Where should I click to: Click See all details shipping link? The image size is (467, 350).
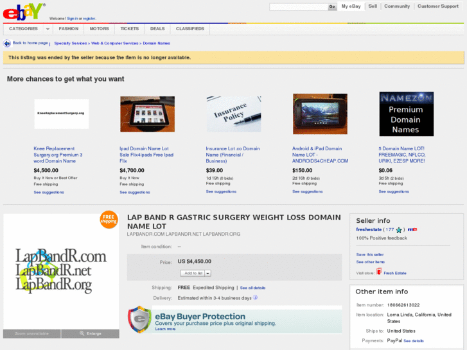pos(252,288)
